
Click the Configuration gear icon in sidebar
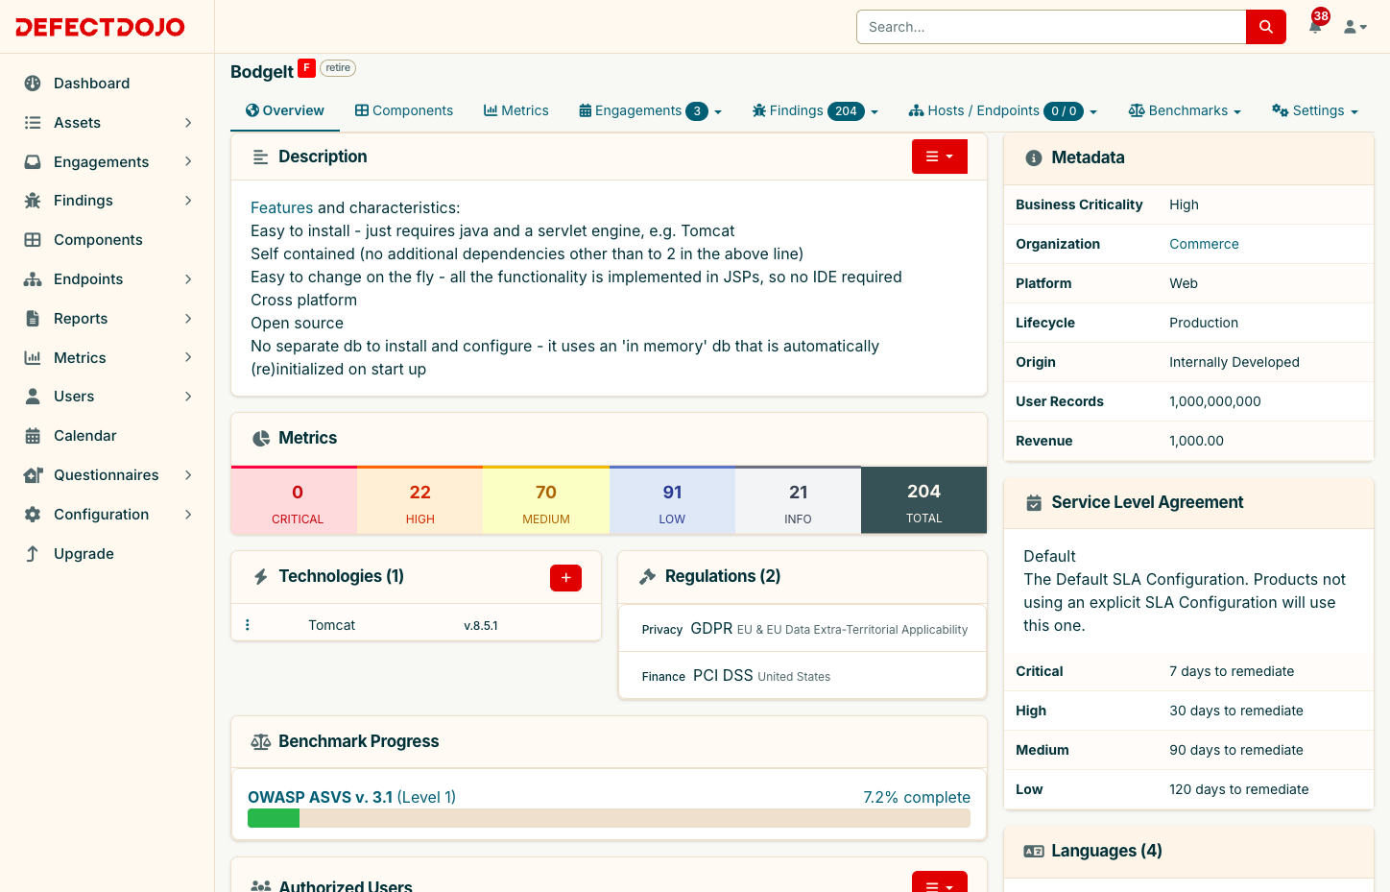point(33,515)
